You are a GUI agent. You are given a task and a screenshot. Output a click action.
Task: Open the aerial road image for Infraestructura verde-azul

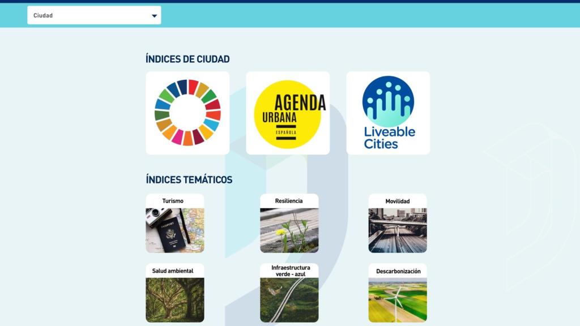click(x=289, y=300)
